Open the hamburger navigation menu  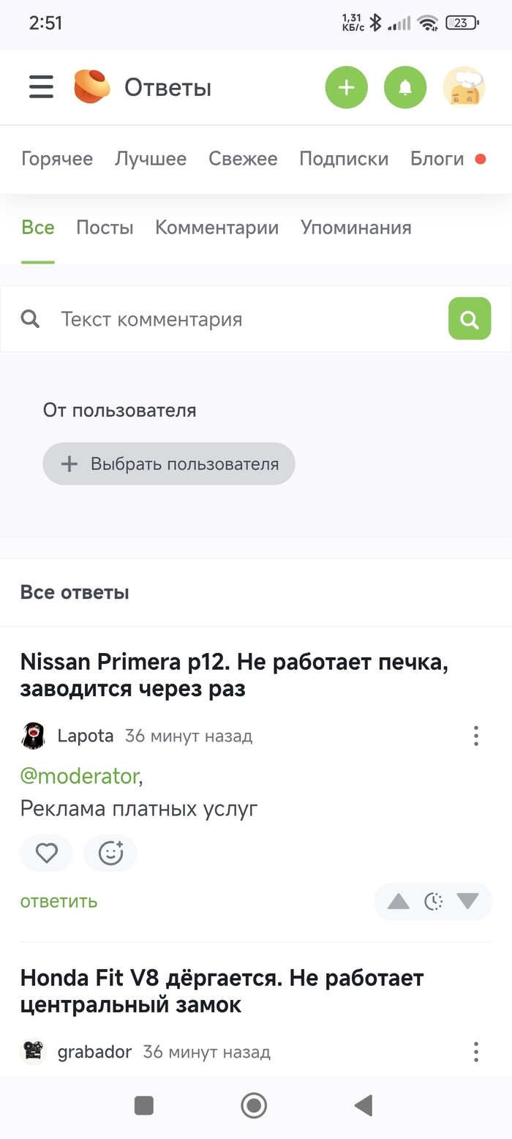(42, 87)
